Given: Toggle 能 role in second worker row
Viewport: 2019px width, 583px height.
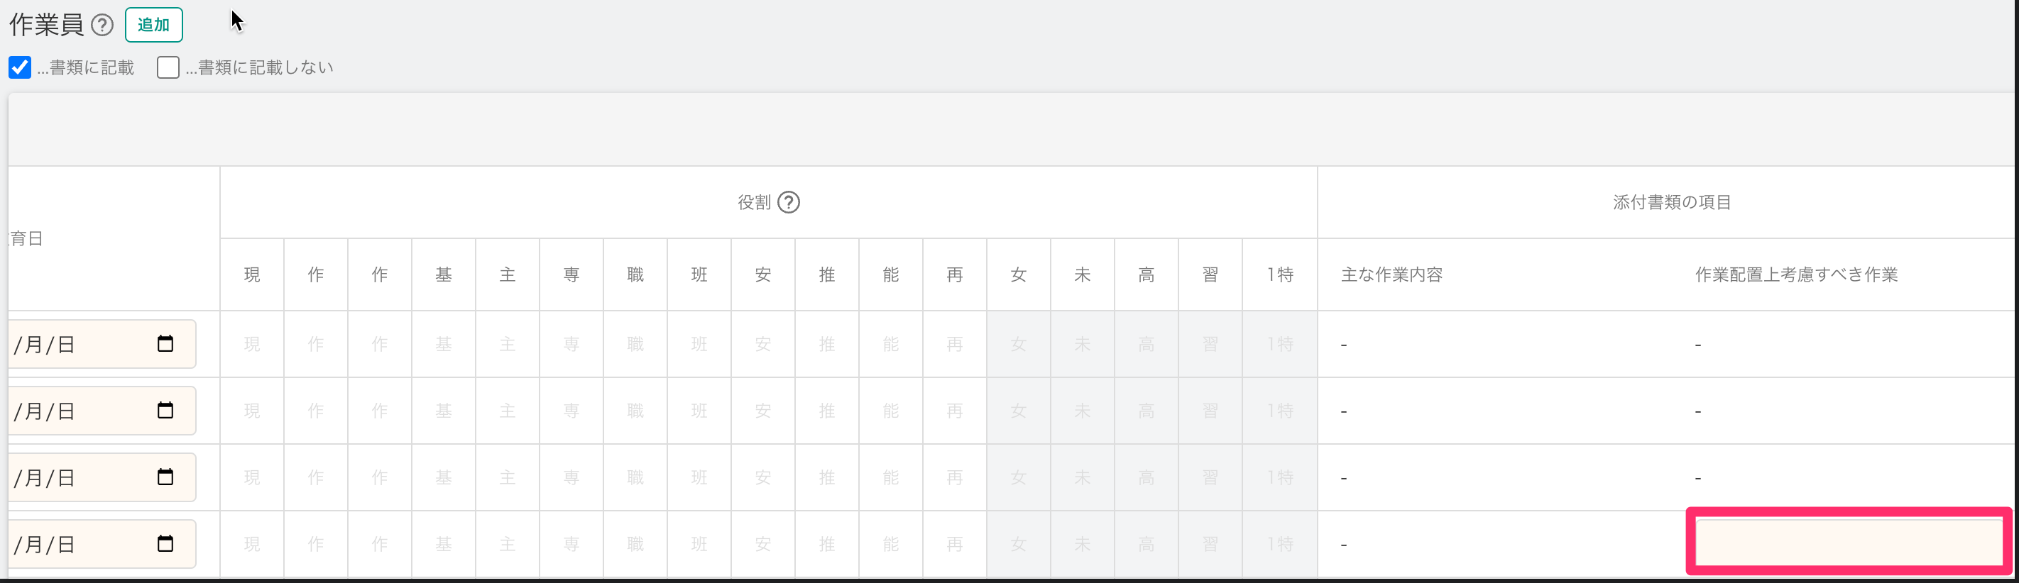Looking at the screenshot, I should click(890, 411).
